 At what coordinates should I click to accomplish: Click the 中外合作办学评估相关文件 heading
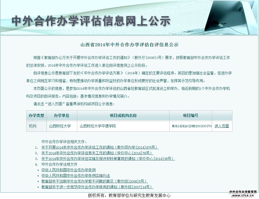pyautogui.click(x=64, y=141)
